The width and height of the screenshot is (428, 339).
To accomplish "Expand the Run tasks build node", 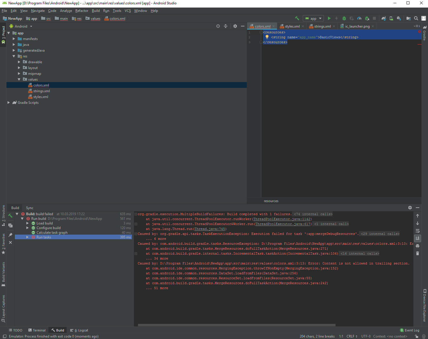I will (x=28, y=237).
